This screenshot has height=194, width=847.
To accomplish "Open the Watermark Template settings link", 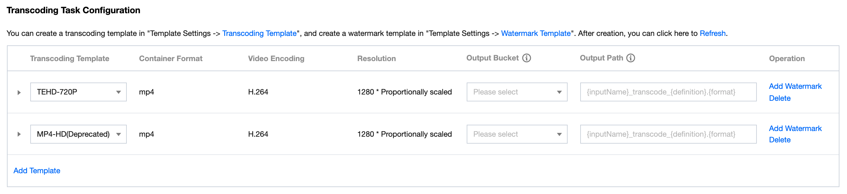I will click(535, 33).
